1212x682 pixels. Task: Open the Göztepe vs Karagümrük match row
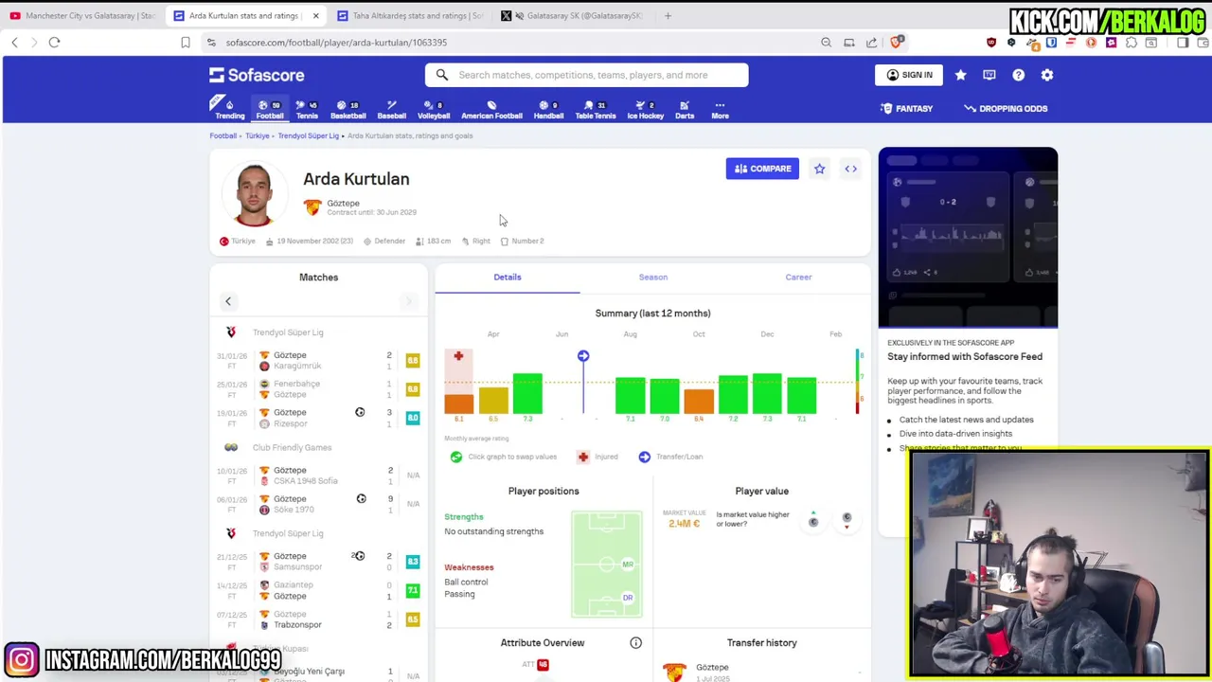pyautogui.click(x=318, y=361)
